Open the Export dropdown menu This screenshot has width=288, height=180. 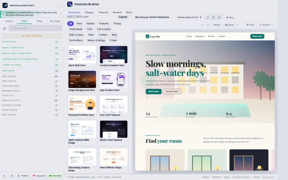[266, 25]
